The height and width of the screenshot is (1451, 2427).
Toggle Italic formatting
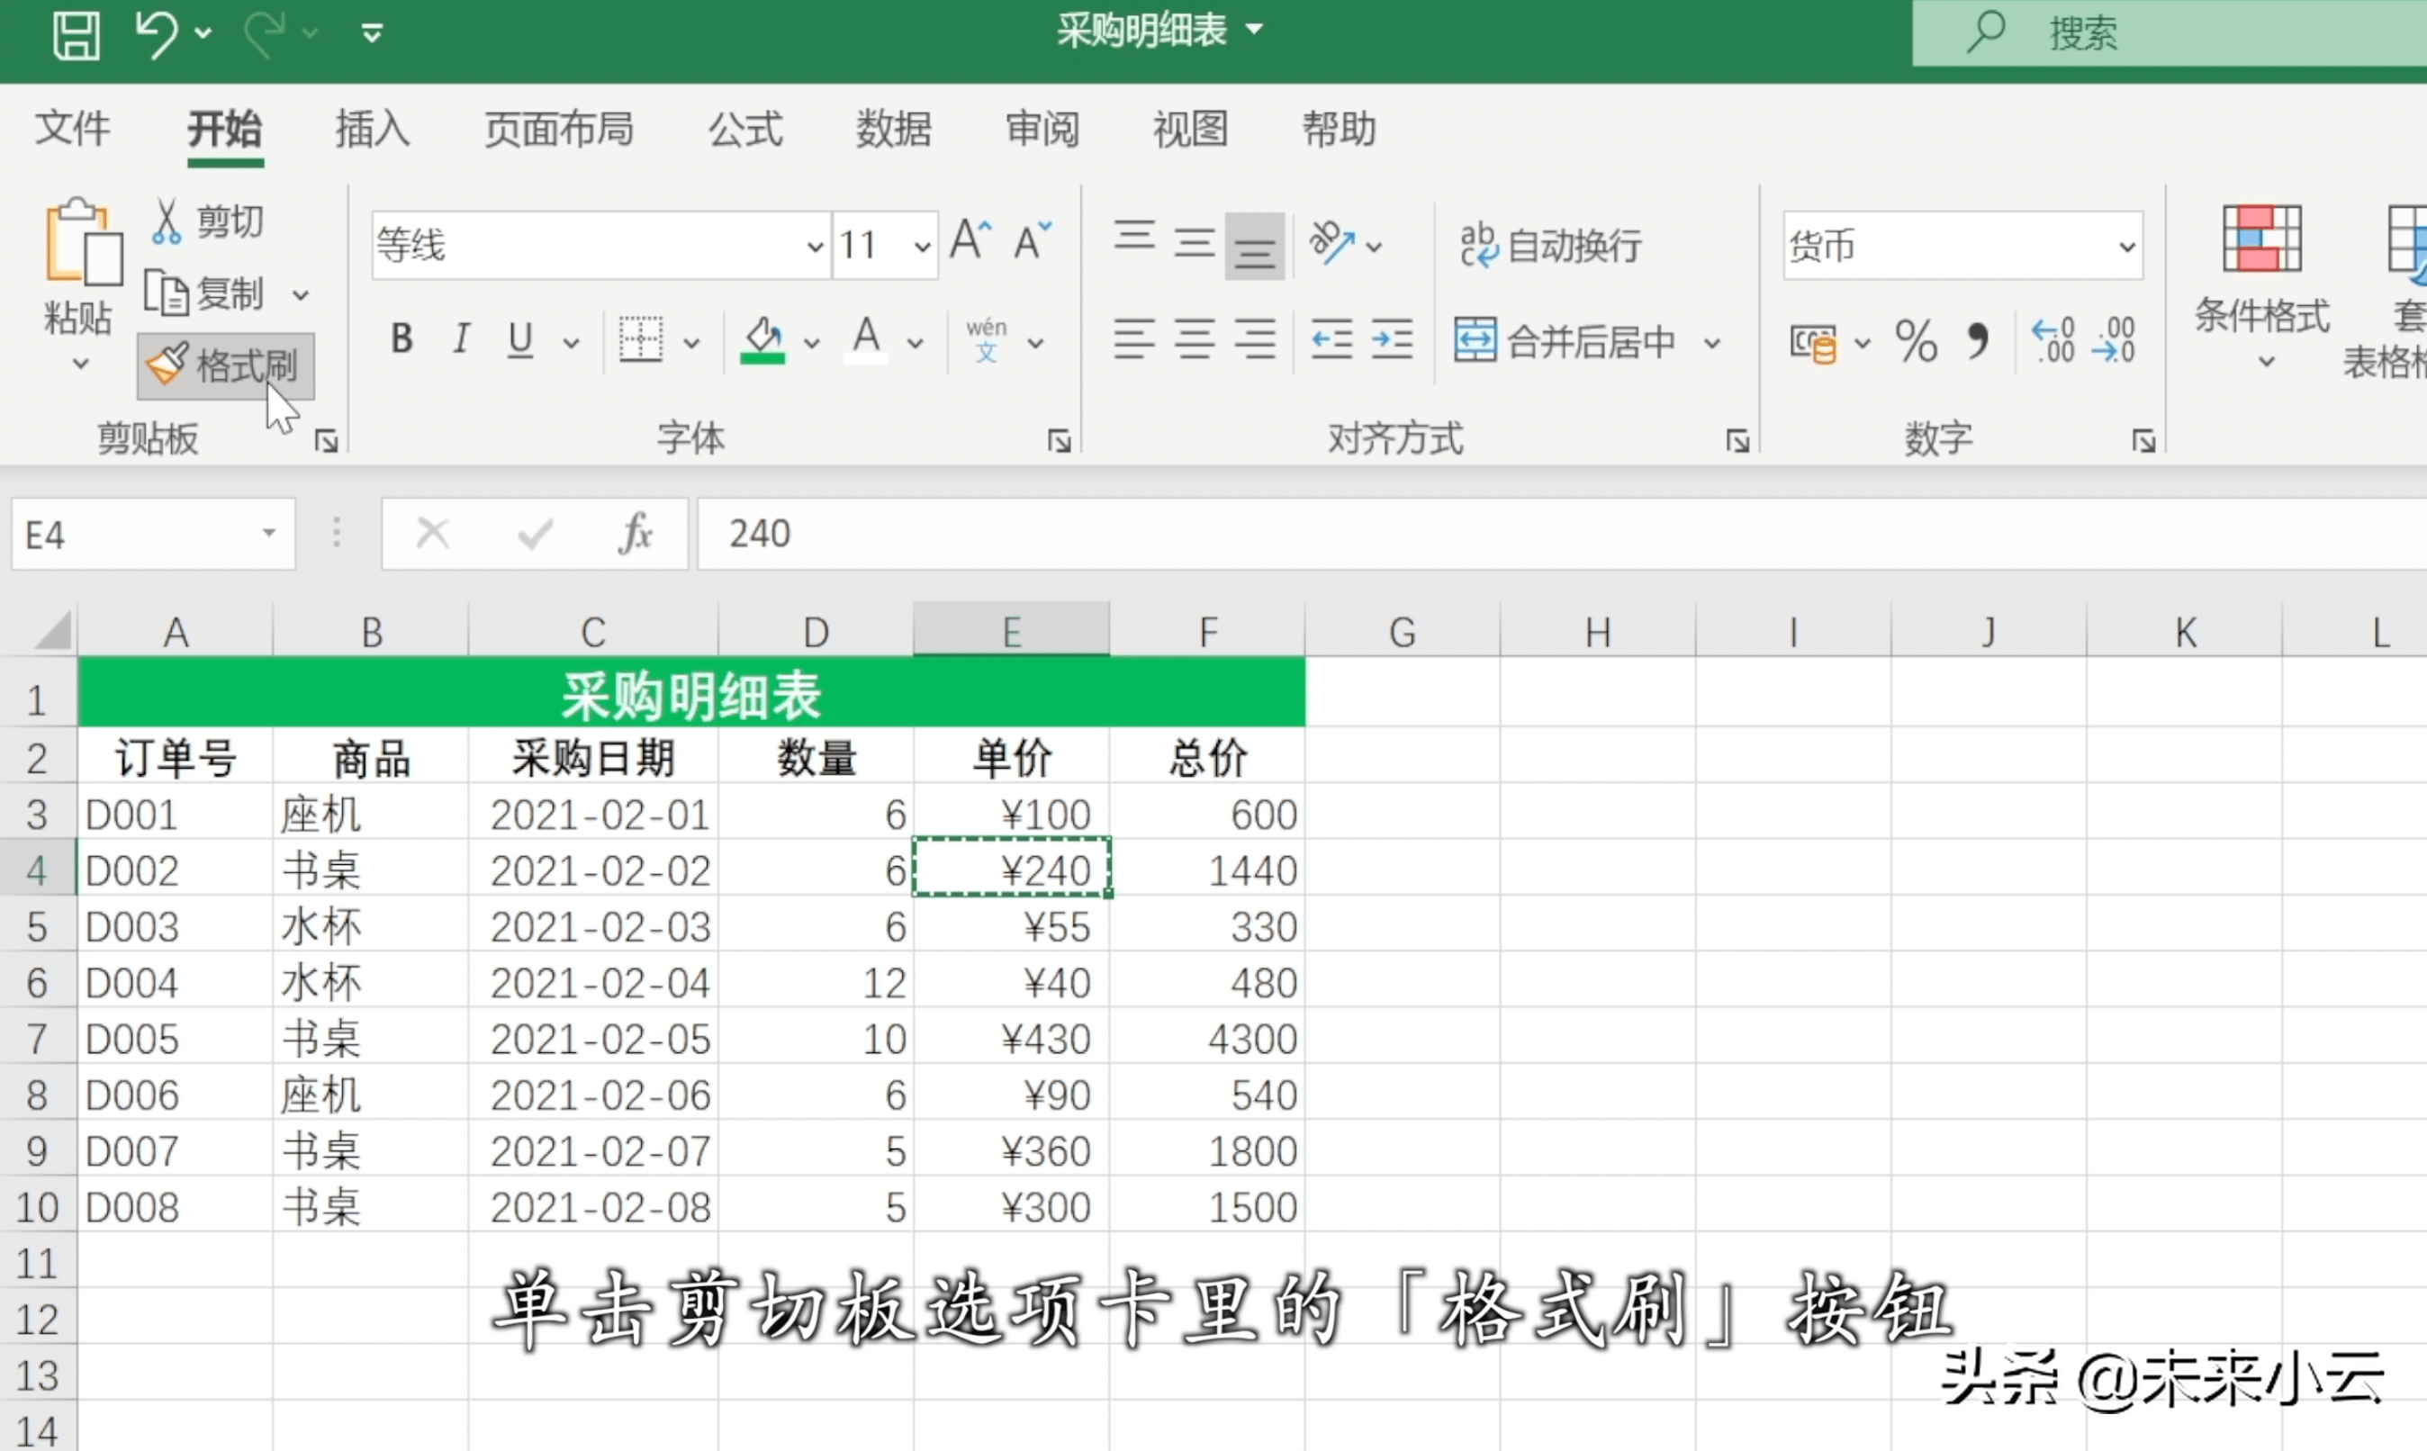pyautogui.click(x=461, y=339)
